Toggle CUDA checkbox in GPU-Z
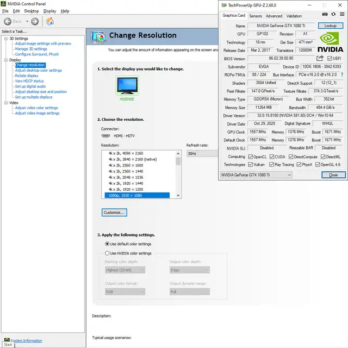This screenshot has height=348, width=348. (x=272, y=157)
